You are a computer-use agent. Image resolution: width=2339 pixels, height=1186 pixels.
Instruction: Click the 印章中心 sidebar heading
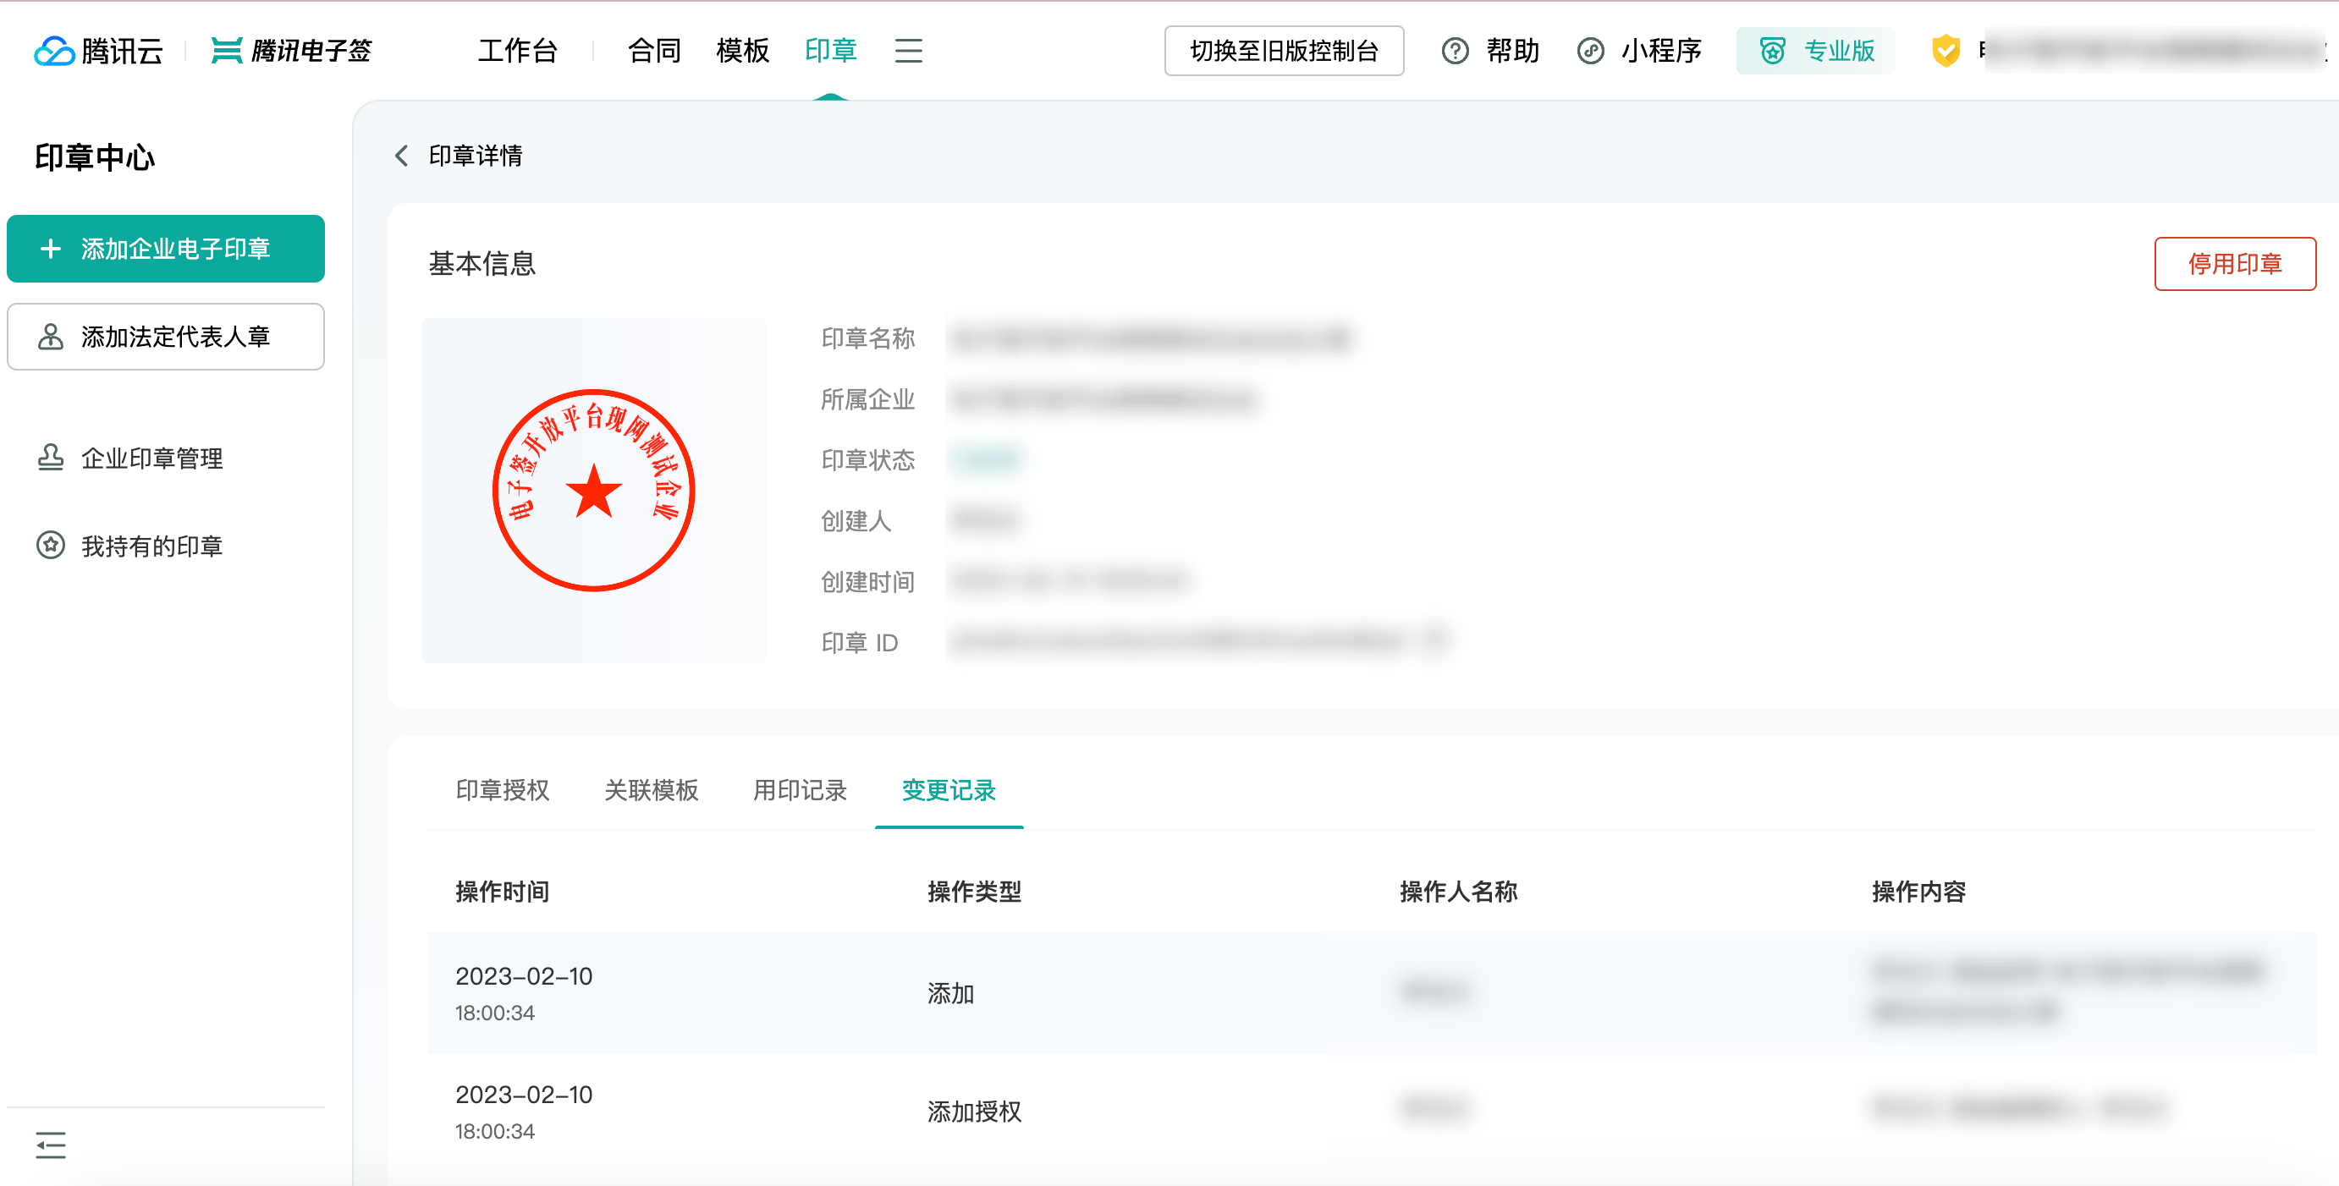click(x=95, y=157)
